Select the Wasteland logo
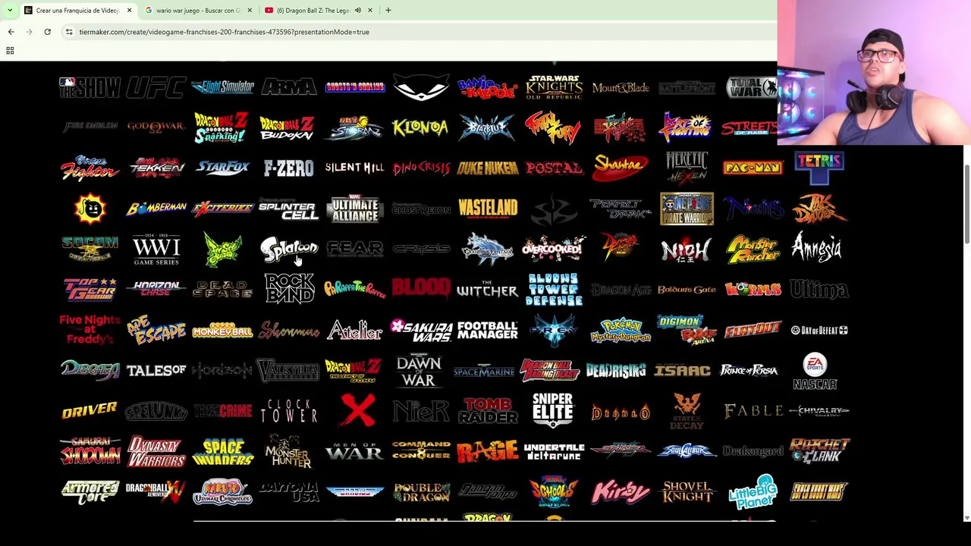 (487, 208)
